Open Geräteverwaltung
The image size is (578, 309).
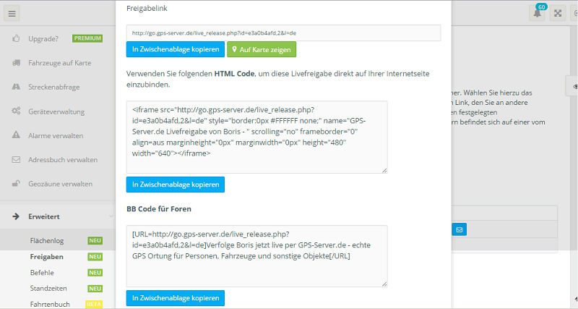[x=56, y=111]
